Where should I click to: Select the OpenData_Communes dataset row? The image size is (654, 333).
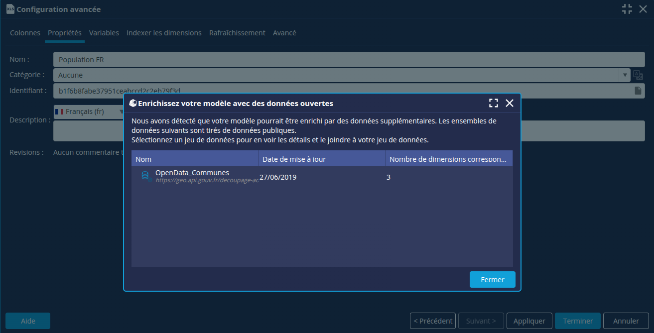(321, 177)
